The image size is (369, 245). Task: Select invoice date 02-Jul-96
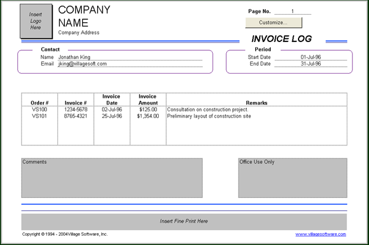click(112, 110)
